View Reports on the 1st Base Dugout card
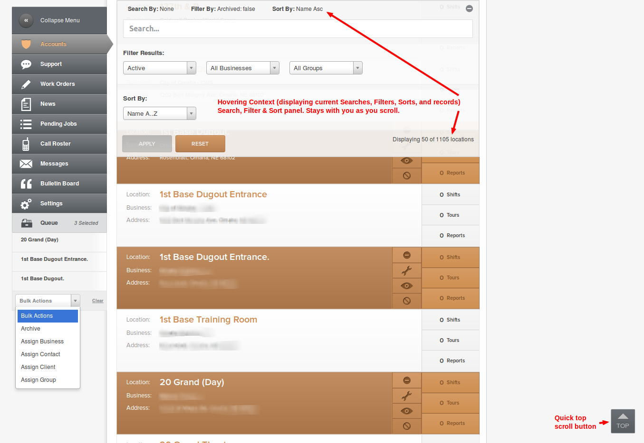The height and width of the screenshot is (443, 644). tap(451, 173)
